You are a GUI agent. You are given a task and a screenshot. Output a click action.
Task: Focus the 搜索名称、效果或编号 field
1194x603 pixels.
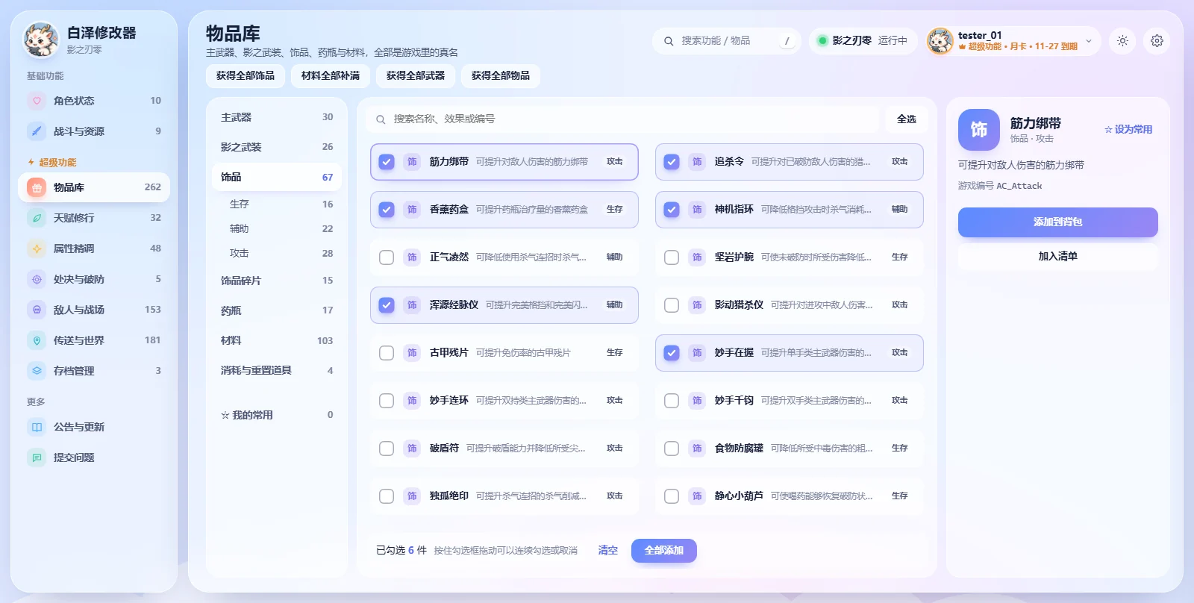coord(622,119)
